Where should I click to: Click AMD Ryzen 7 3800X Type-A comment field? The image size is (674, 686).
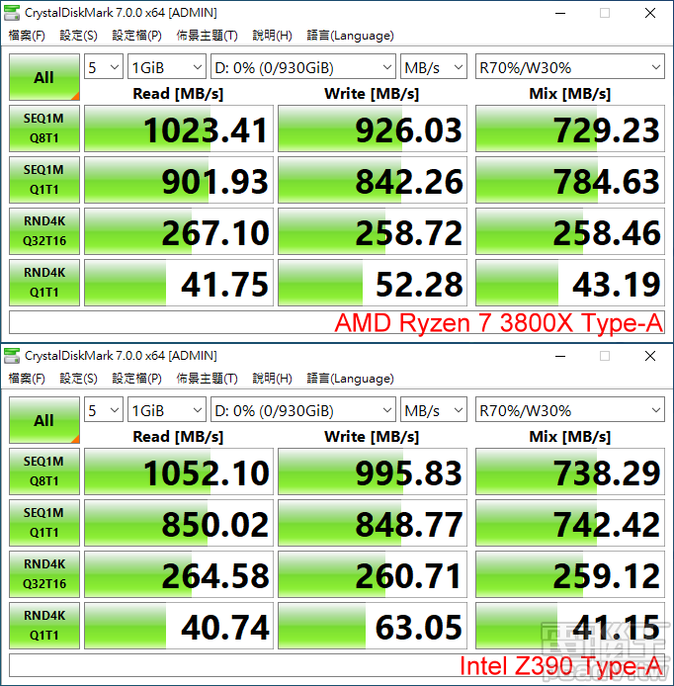337,322
